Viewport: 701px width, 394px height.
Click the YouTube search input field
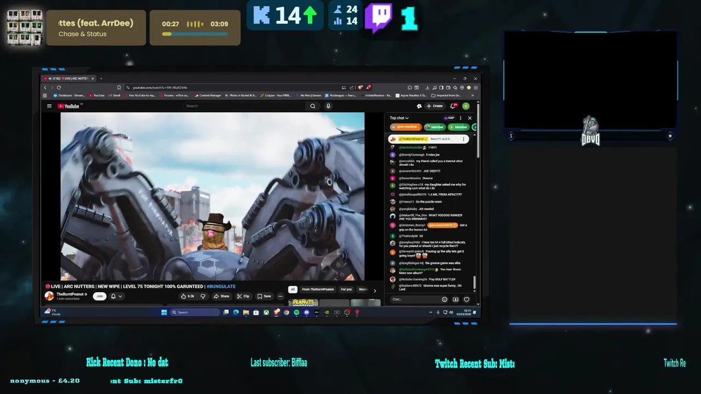tap(245, 106)
